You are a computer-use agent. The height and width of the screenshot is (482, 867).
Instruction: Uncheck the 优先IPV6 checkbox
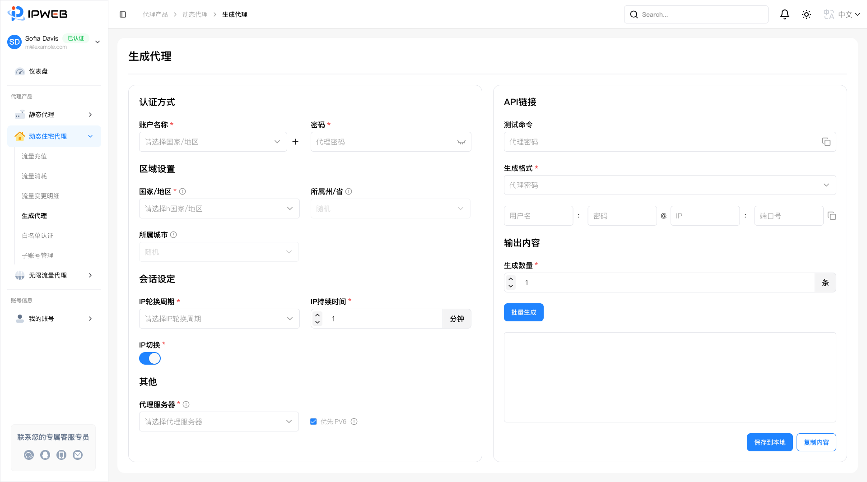[313, 421]
